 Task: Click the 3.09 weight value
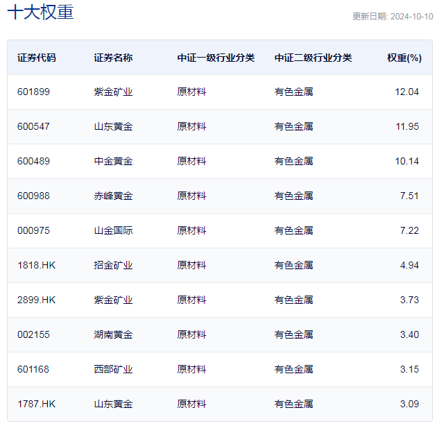(x=409, y=404)
